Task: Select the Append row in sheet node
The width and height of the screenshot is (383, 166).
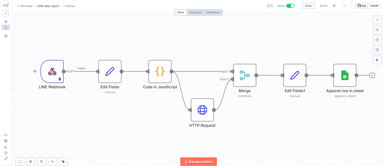Action: [345, 75]
